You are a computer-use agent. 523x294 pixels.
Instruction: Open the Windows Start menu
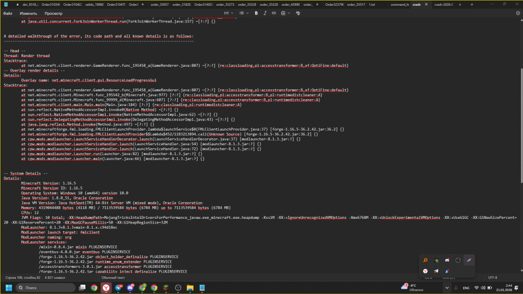pos(9,288)
